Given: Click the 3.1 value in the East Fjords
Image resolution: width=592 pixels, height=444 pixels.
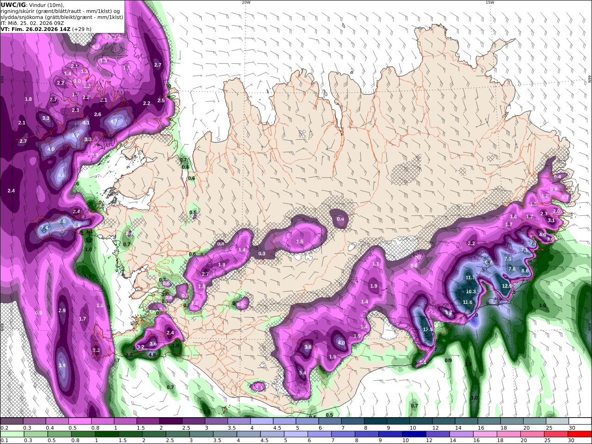Looking at the screenshot, I should pyautogui.click(x=551, y=221).
